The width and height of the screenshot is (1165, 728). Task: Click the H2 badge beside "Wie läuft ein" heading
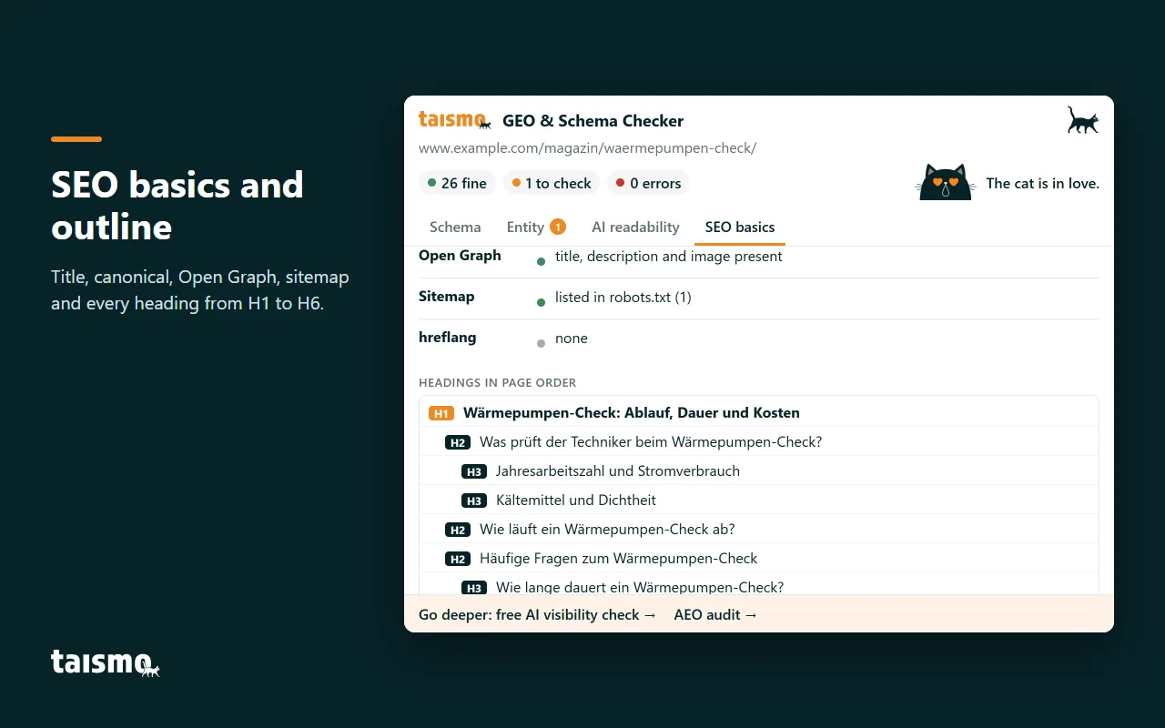click(458, 530)
